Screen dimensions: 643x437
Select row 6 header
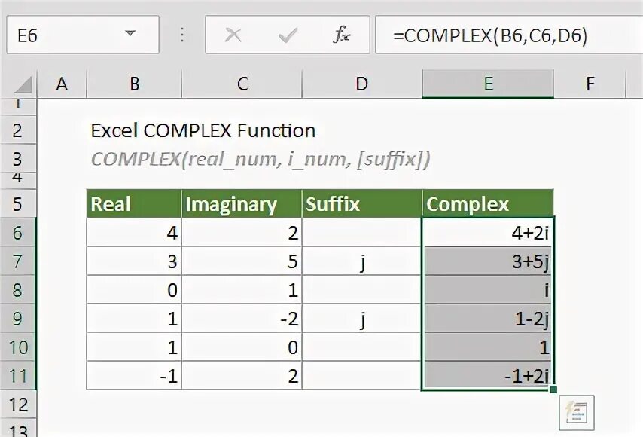pyautogui.click(x=18, y=232)
